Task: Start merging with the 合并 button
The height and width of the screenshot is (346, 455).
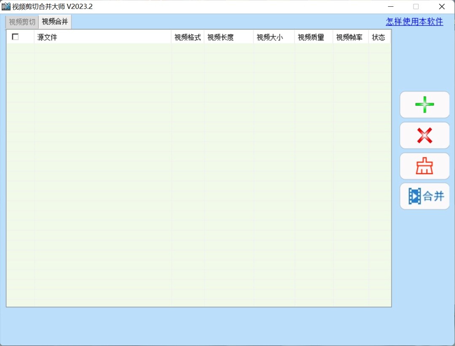Action: 424,196
